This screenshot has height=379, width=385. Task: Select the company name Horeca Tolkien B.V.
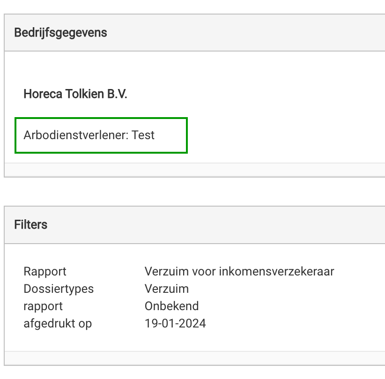75,94
